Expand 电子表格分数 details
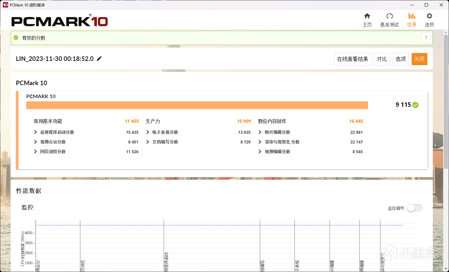This screenshot has width=449, height=272. coord(148,132)
